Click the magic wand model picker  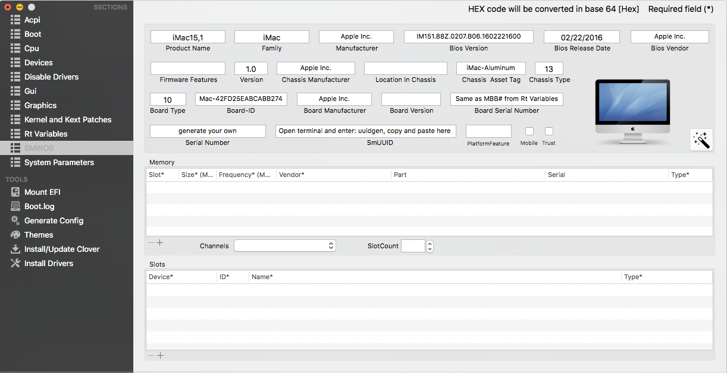tap(701, 140)
